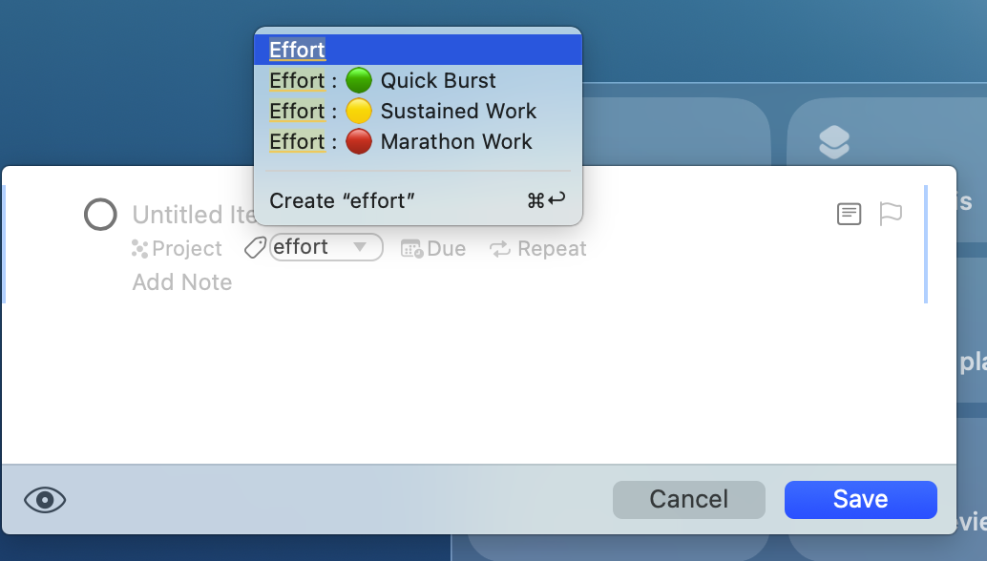Click the Due calendar icon
Image resolution: width=987 pixels, height=561 pixels.
coord(411,249)
